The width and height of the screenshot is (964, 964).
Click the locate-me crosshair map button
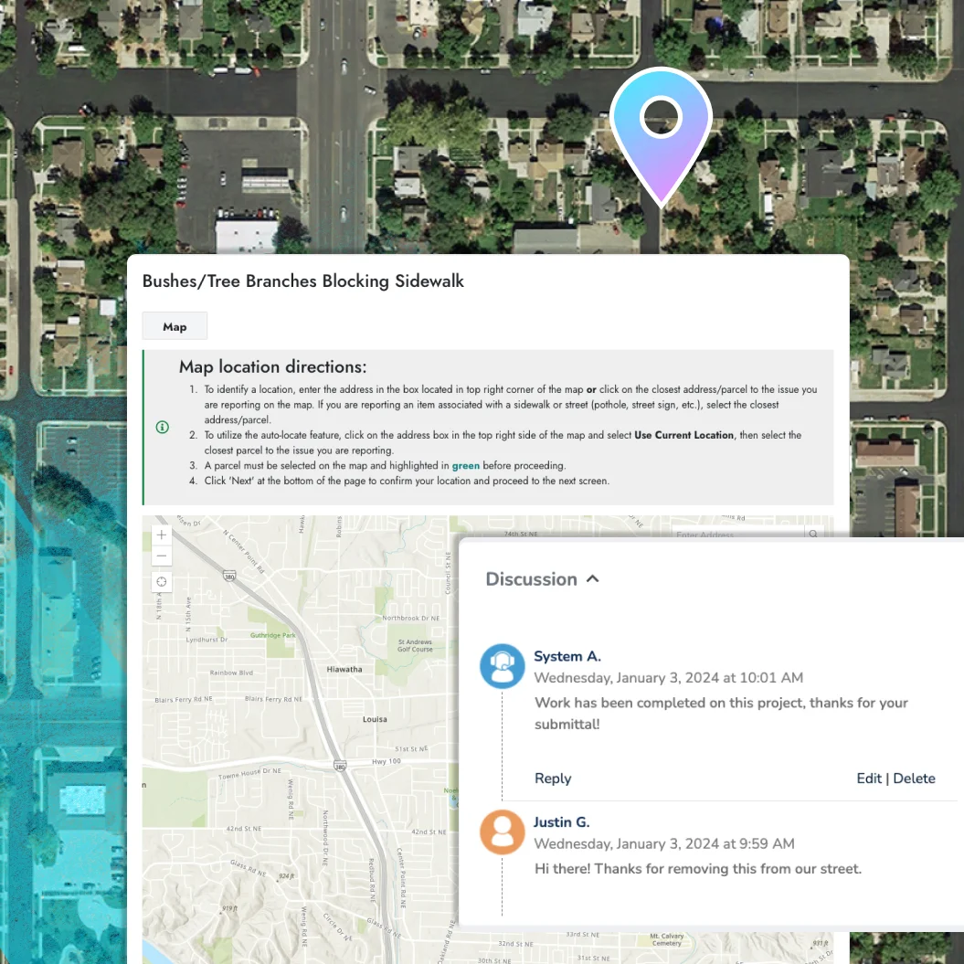pyautogui.click(x=162, y=582)
